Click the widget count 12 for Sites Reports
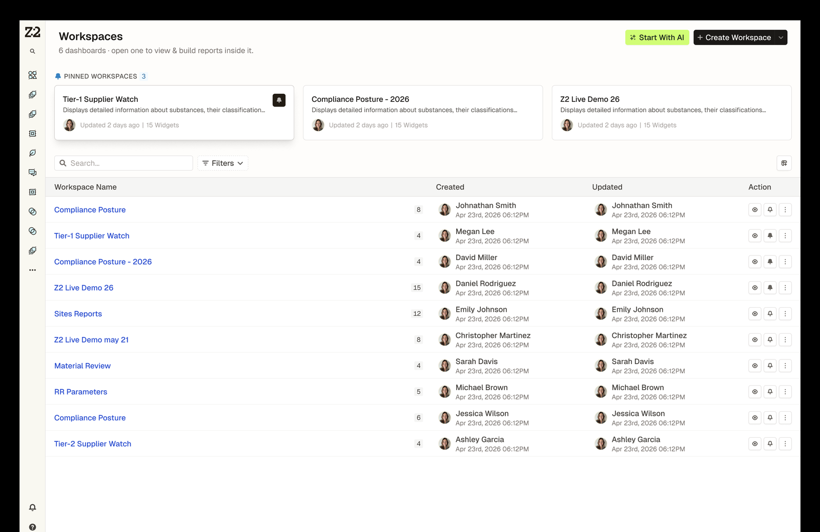 point(417,314)
